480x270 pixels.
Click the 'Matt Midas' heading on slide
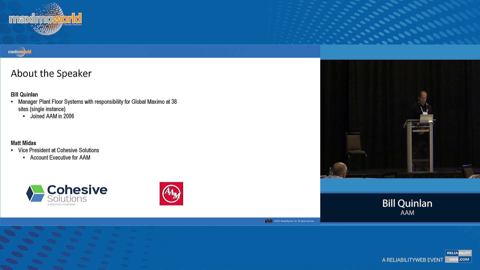[x=23, y=143]
